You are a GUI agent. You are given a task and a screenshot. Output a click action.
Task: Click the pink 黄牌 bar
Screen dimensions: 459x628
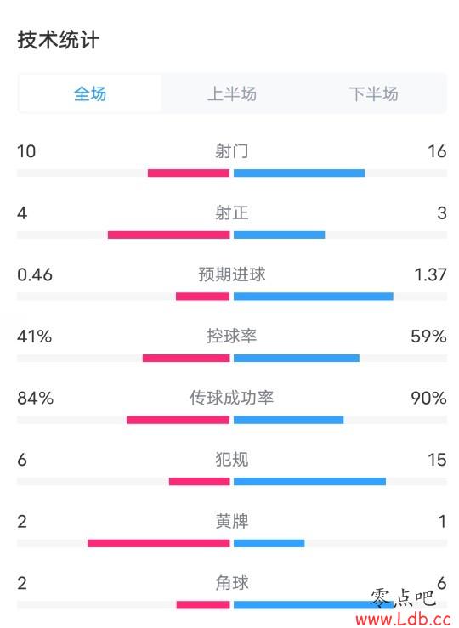(159, 543)
